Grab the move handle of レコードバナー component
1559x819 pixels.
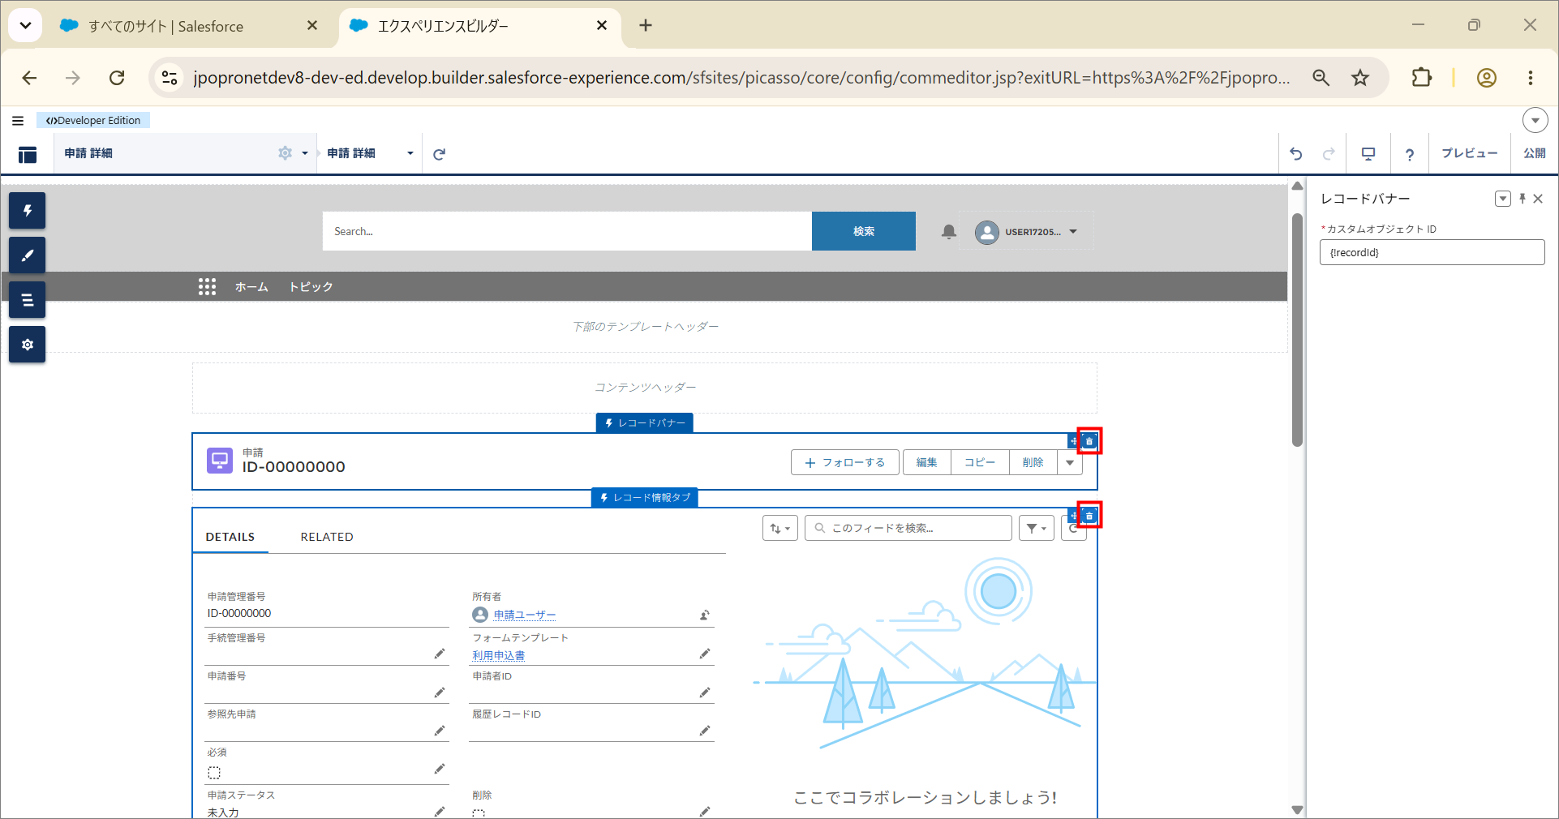coord(1074,441)
